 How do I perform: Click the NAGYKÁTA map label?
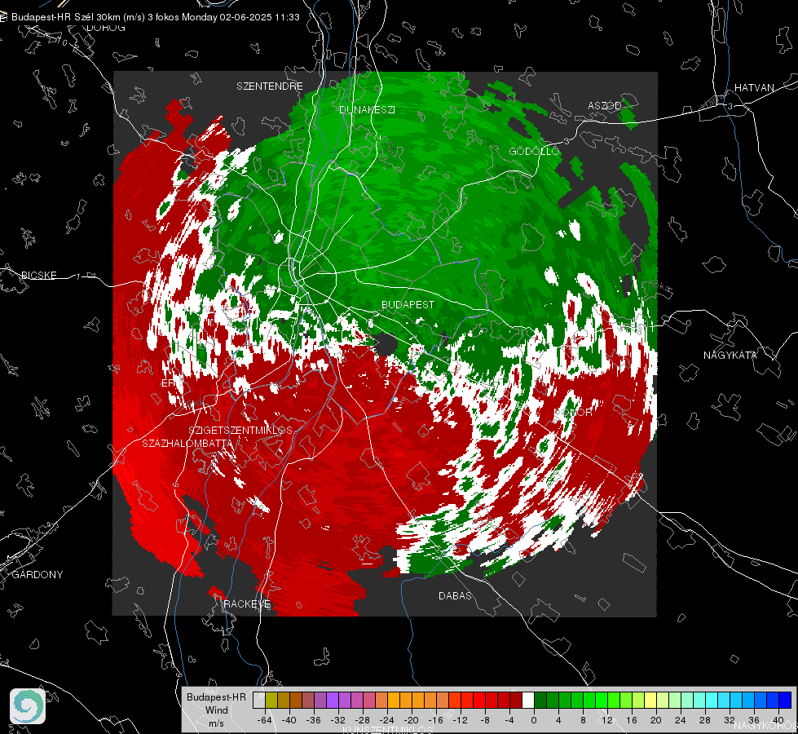pos(730,356)
